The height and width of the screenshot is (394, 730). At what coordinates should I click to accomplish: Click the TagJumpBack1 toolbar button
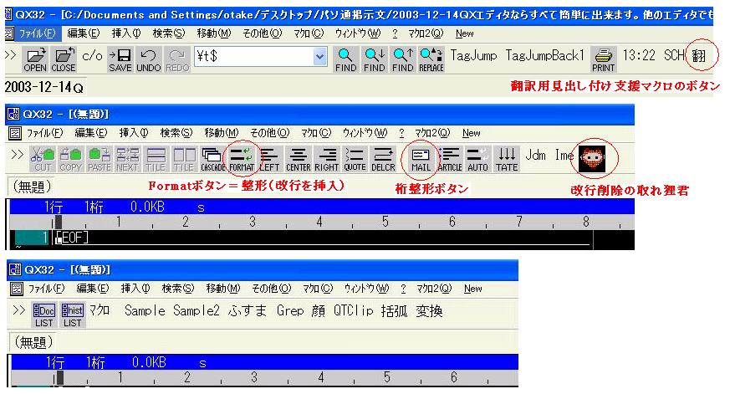click(544, 56)
